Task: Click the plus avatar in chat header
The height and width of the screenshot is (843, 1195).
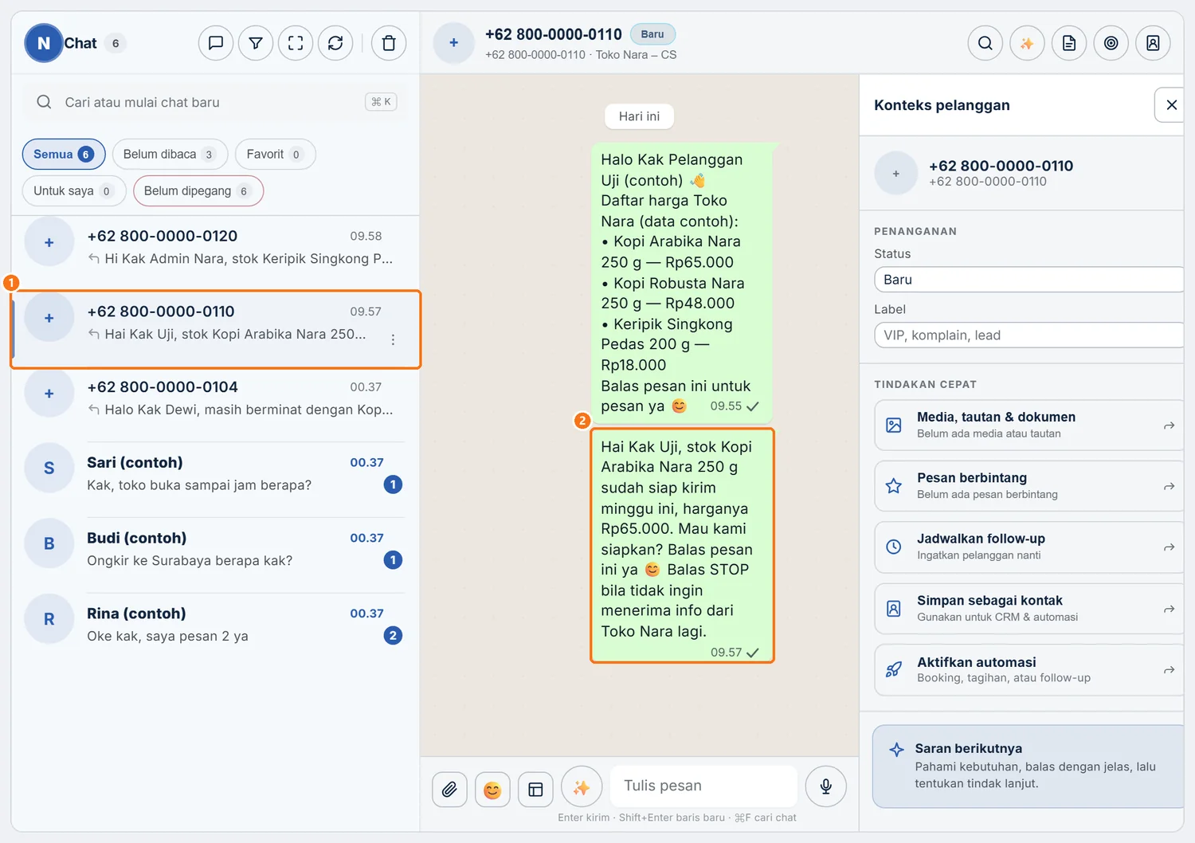Action: tap(454, 43)
